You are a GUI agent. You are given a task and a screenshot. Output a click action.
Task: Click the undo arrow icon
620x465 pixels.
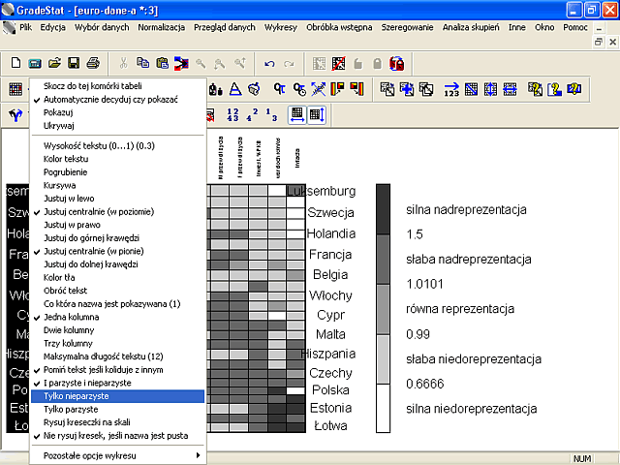(269, 64)
